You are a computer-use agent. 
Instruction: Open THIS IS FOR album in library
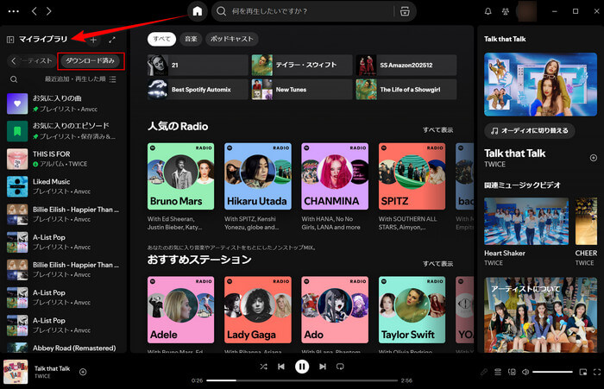64,159
